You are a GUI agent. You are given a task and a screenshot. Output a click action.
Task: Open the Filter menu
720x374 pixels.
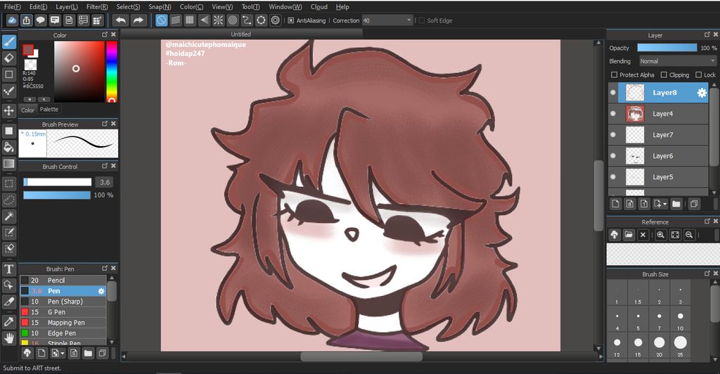[97, 7]
